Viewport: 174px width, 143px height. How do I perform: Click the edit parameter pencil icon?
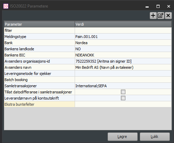161,15
